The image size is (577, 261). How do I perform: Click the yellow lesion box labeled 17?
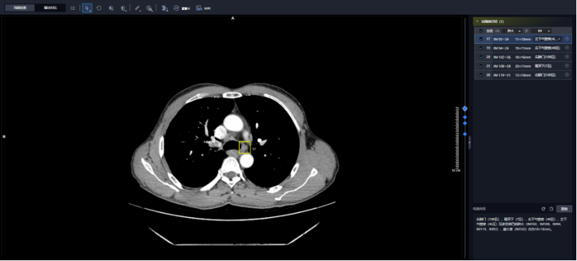click(x=245, y=147)
